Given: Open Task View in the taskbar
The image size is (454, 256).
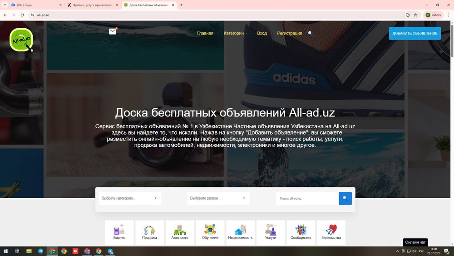Looking at the screenshot, I should [17, 251].
